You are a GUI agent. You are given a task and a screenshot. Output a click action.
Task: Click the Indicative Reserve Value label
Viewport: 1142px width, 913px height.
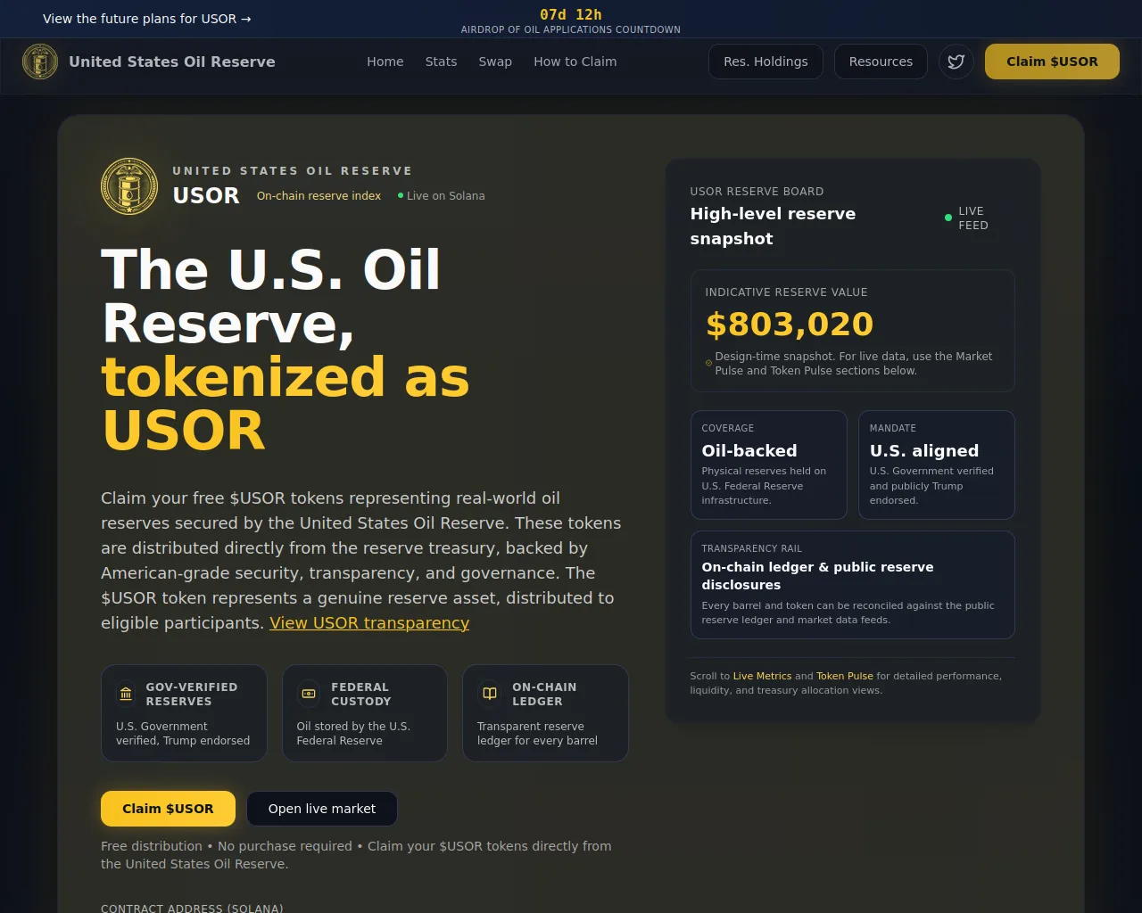[786, 292]
